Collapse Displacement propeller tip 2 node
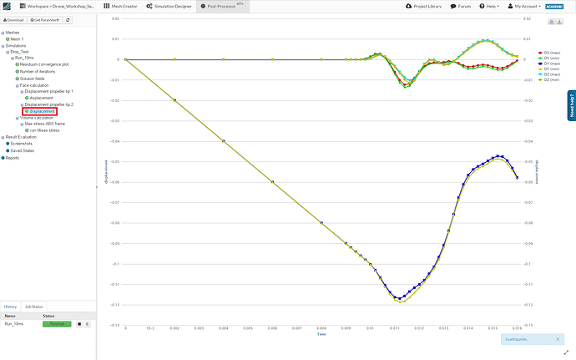 [x=22, y=104]
